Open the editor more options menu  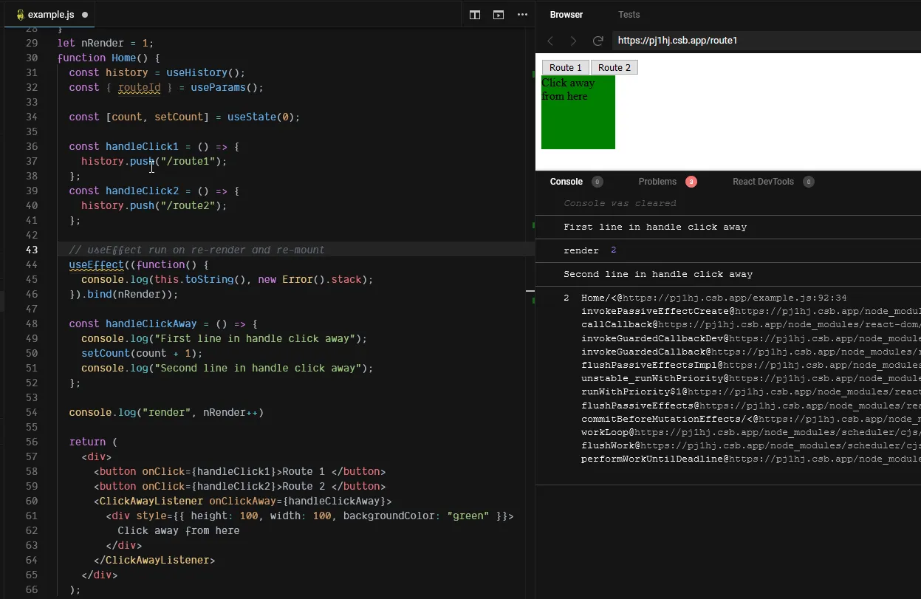[x=522, y=15]
